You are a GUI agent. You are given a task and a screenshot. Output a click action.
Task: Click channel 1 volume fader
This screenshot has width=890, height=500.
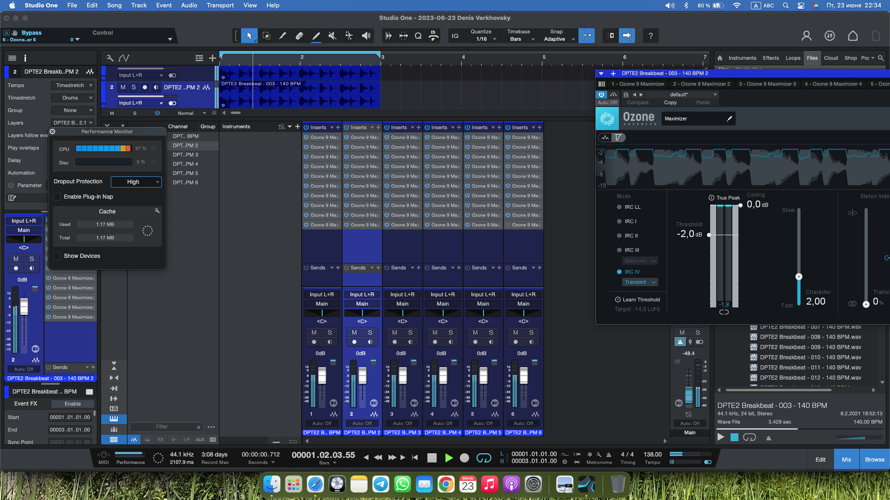322,376
